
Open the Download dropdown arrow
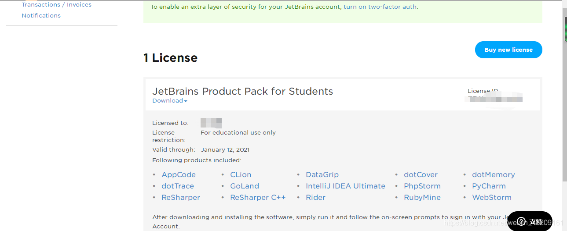tap(186, 101)
